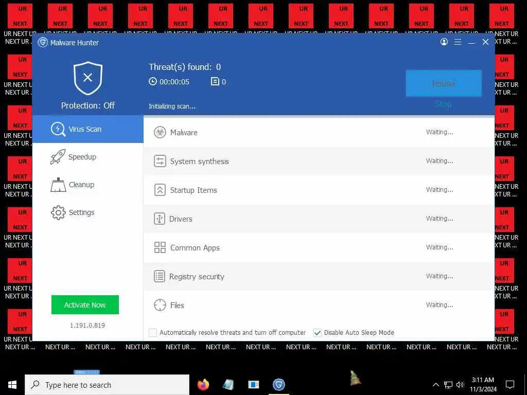Switch to the Cleanup section

[88, 185]
